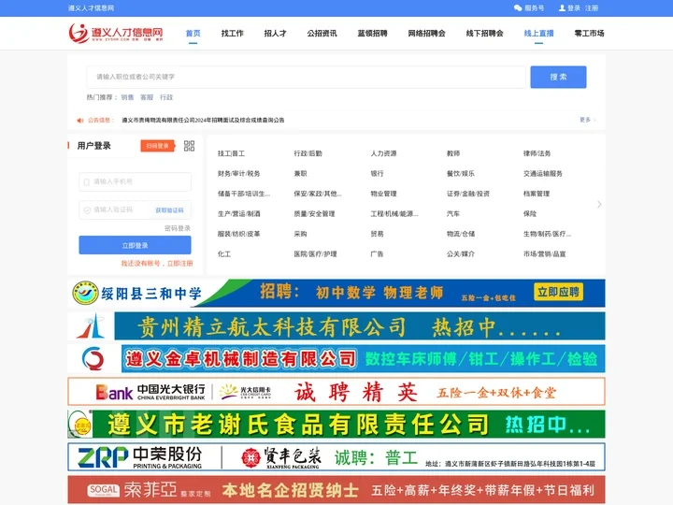Click the 立即登录 button
The image size is (673, 505).
point(135,245)
